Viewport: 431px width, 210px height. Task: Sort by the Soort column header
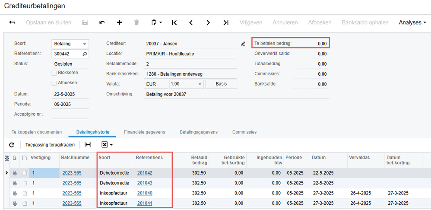pos(116,160)
